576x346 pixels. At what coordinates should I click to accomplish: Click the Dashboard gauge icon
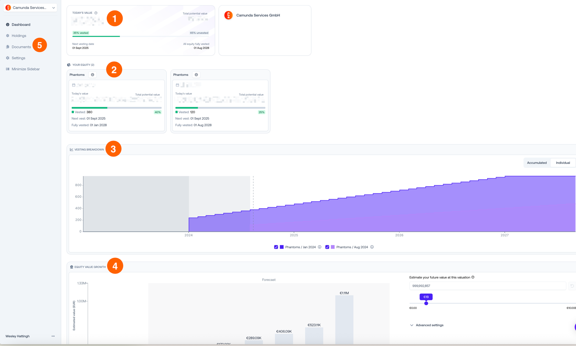8,25
